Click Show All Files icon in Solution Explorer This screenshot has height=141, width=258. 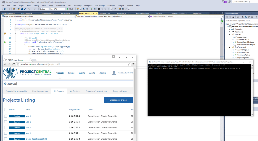(252, 17)
